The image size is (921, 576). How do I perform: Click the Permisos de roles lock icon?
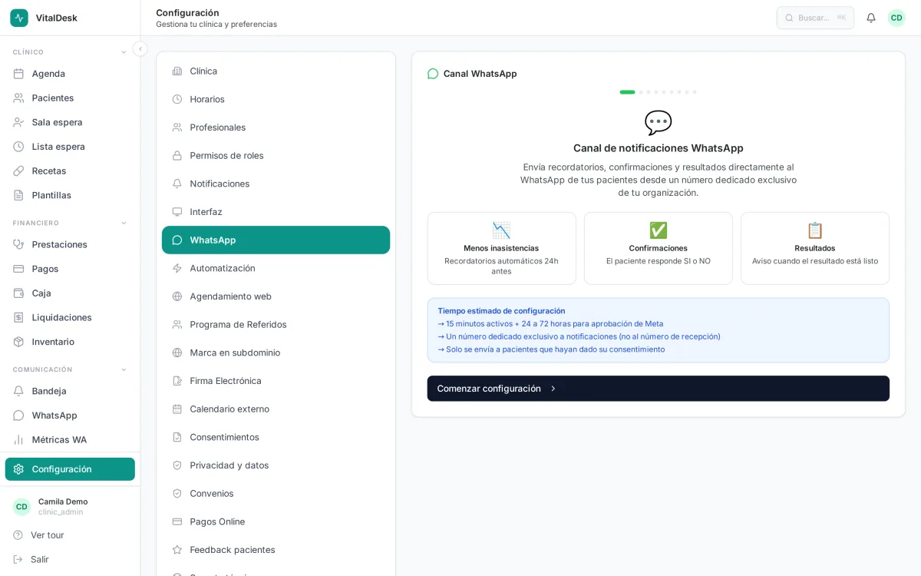point(177,155)
